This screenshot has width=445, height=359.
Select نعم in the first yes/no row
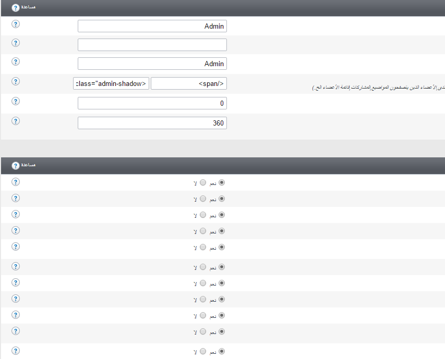222,182
